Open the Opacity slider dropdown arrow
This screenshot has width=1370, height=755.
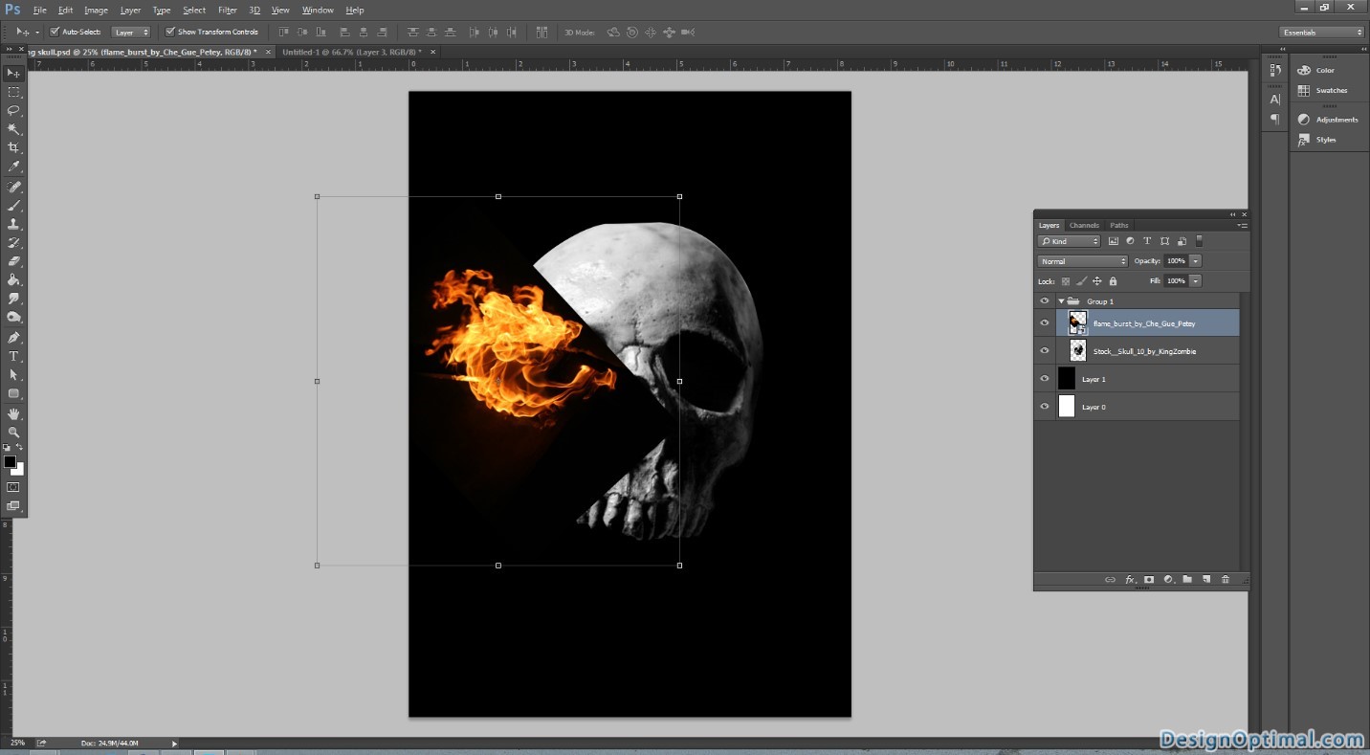1196,261
